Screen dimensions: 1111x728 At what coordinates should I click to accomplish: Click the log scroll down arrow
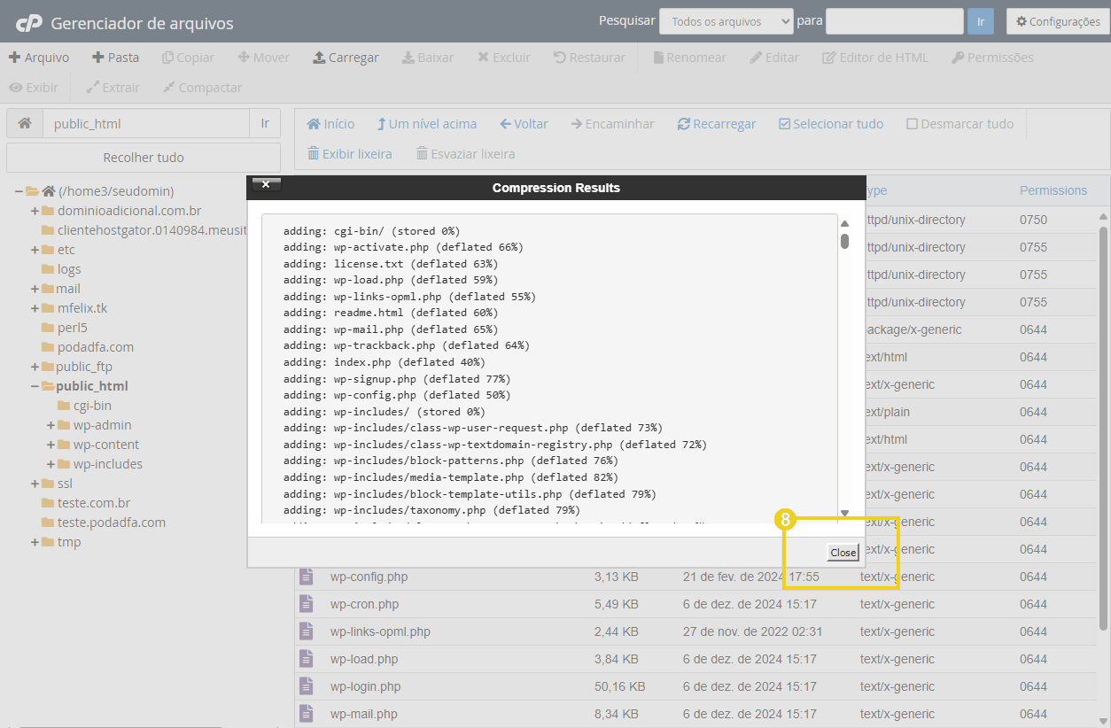tap(845, 513)
